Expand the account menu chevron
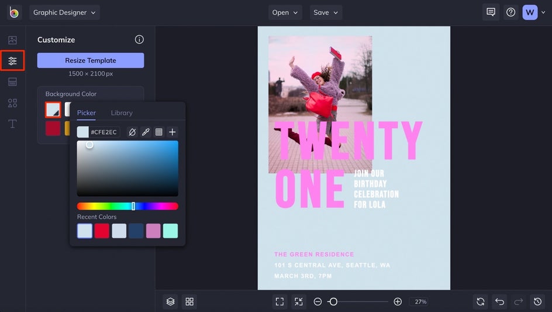552x312 pixels. pos(543,12)
